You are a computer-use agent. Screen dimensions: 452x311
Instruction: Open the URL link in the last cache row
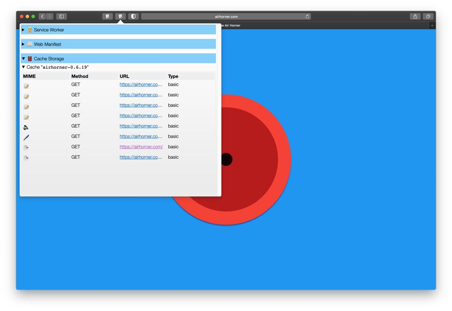[141, 157]
